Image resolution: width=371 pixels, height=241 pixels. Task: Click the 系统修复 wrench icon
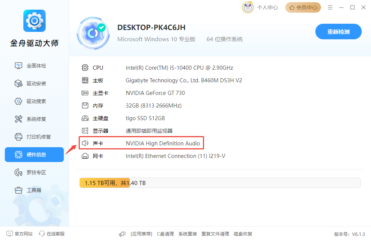(x=19, y=119)
